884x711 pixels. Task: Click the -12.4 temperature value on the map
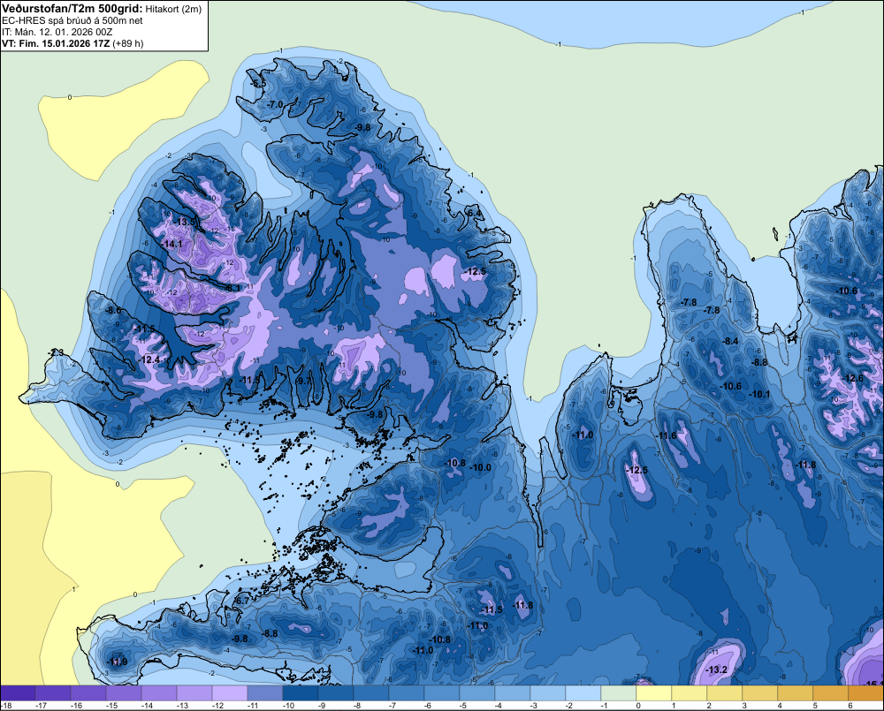150,359
